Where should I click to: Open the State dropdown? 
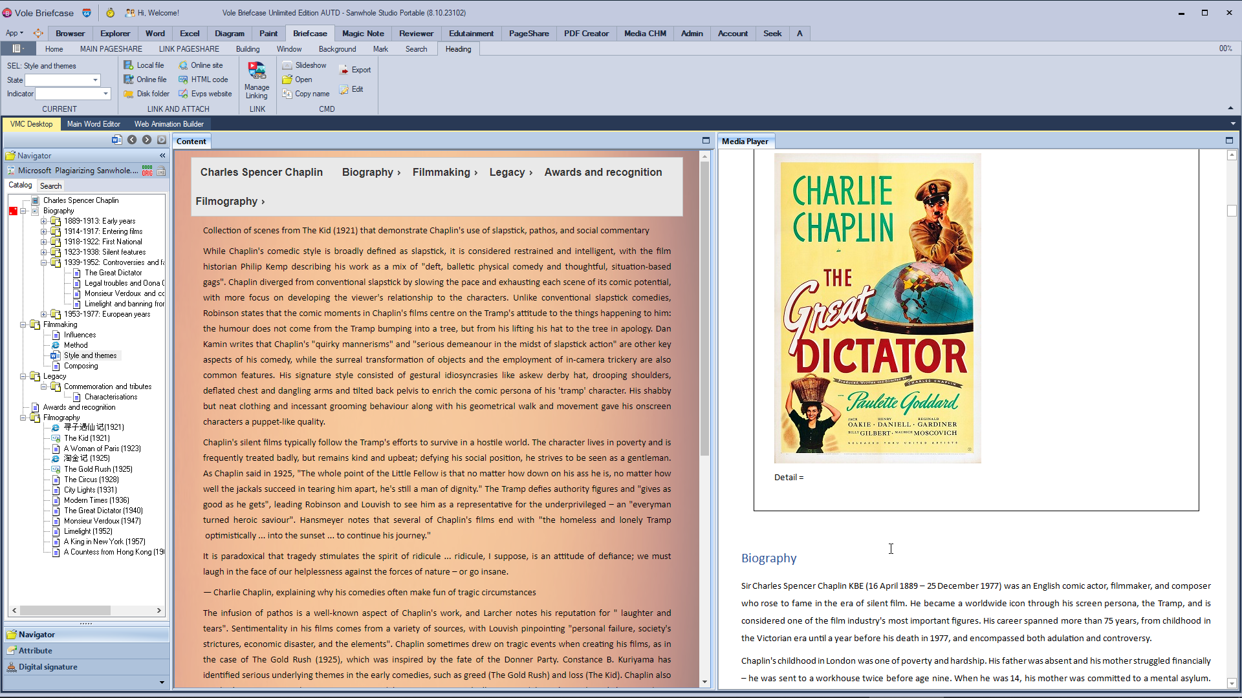95,80
